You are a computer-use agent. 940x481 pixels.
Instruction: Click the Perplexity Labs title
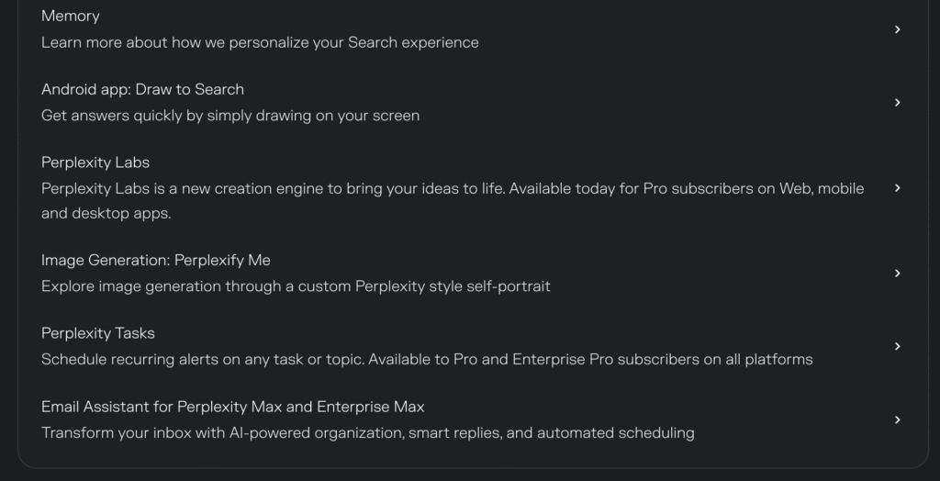coord(95,162)
